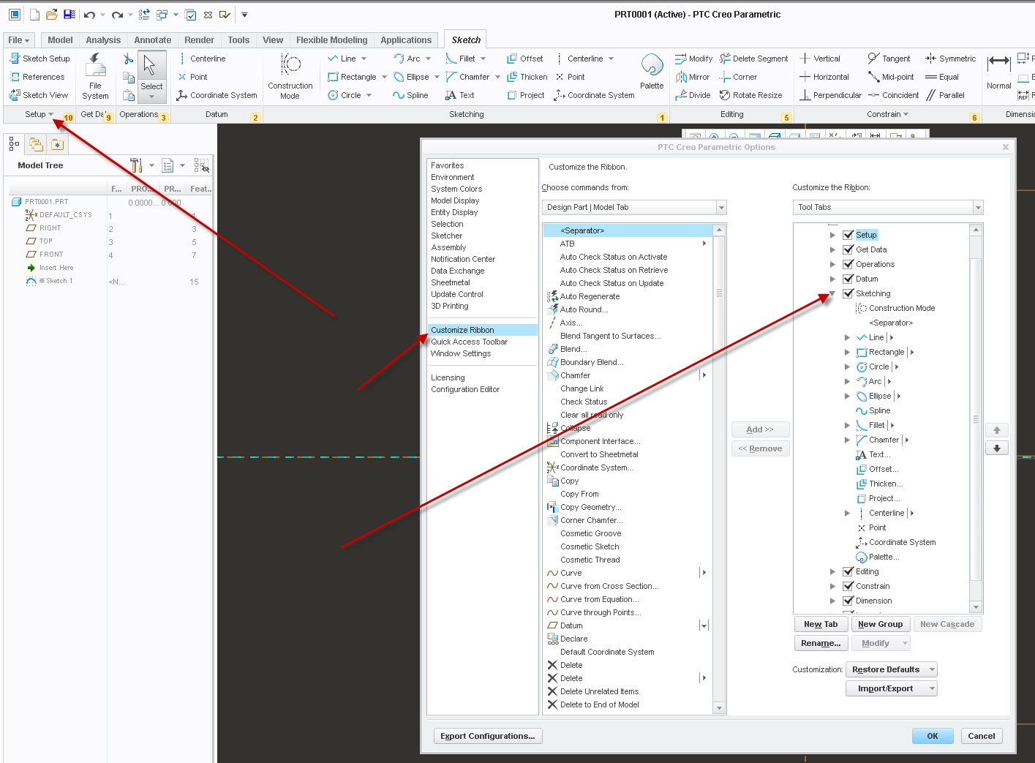Image resolution: width=1035 pixels, height=763 pixels.
Task: Select Quick Access Toolbar options page
Action: 469,342
